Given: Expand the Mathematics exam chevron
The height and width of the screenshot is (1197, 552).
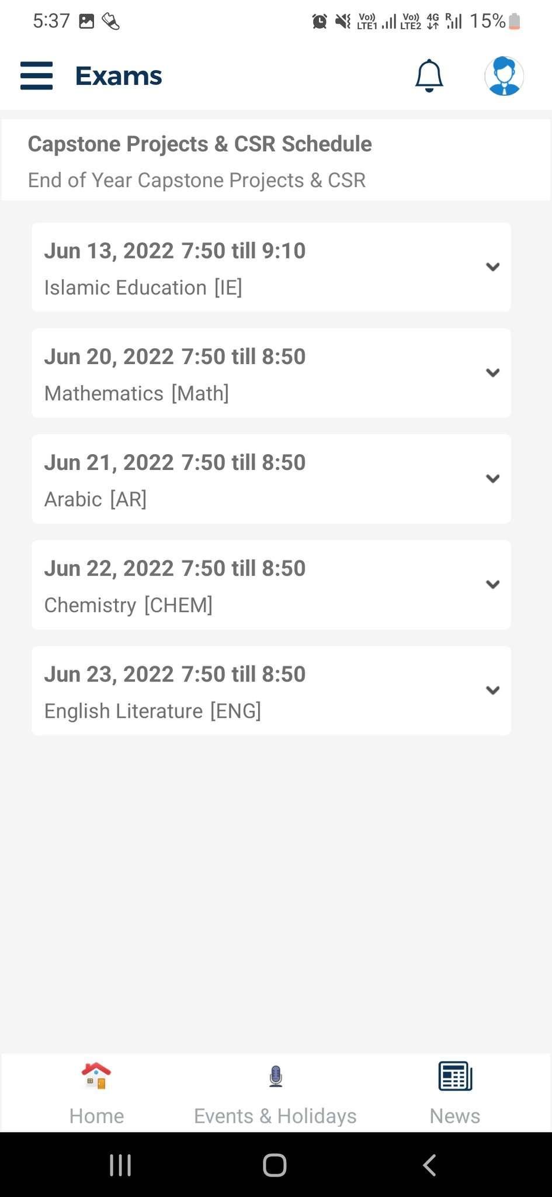Looking at the screenshot, I should click(492, 373).
